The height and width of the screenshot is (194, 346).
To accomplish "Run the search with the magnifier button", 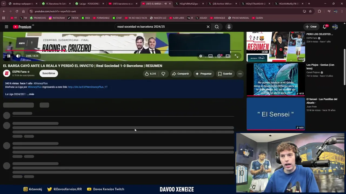I will (217, 27).
